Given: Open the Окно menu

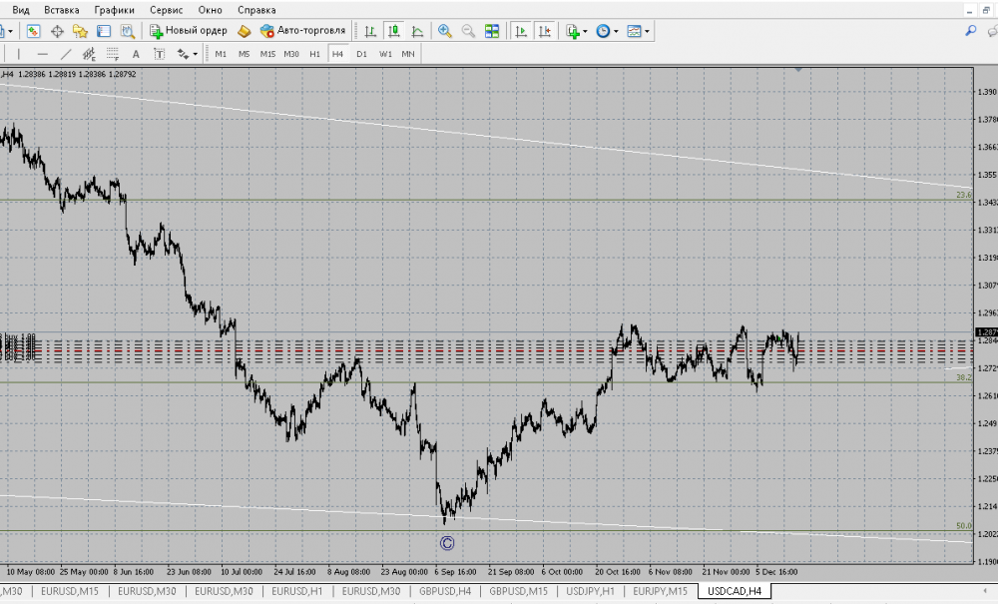Looking at the screenshot, I should click(x=210, y=10).
